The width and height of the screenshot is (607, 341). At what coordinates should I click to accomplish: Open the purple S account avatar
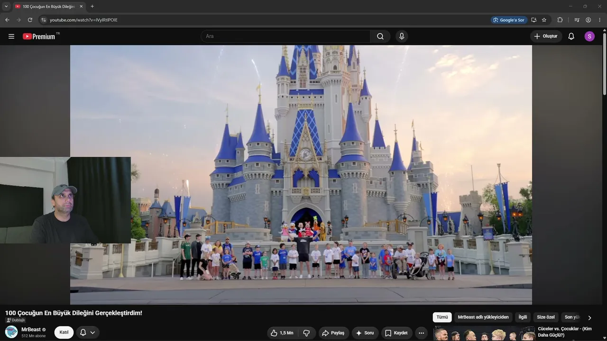[589, 36]
